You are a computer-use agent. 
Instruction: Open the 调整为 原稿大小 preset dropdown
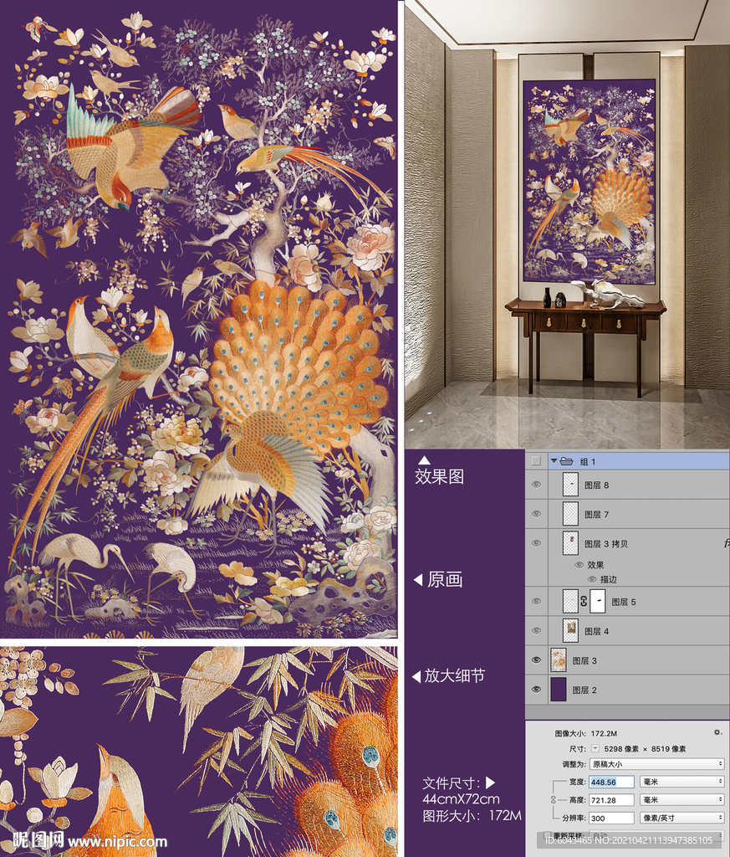coord(657,764)
